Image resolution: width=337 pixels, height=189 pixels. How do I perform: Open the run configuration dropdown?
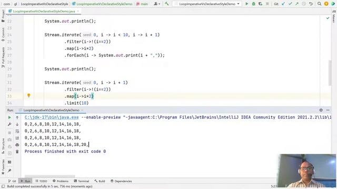tap(207, 4)
